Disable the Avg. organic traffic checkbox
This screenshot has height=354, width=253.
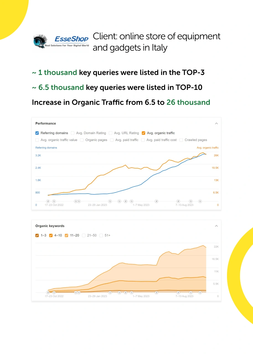coord(143,133)
